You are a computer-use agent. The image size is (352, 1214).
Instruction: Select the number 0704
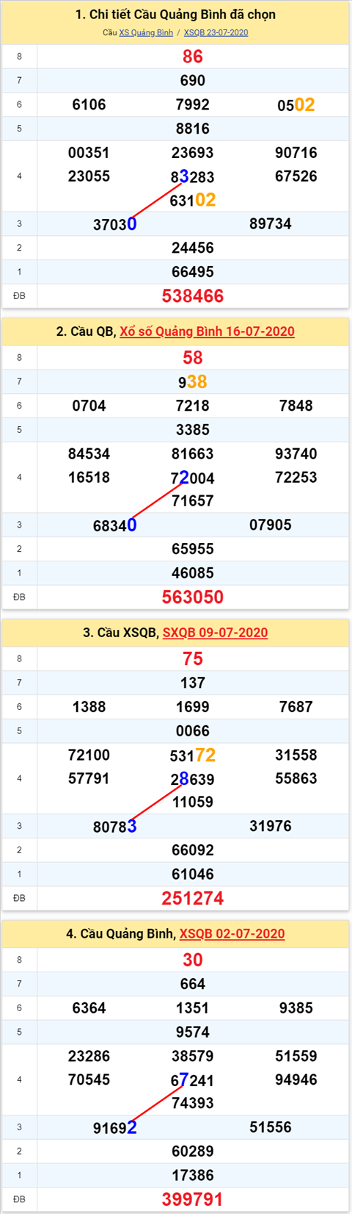tap(89, 406)
